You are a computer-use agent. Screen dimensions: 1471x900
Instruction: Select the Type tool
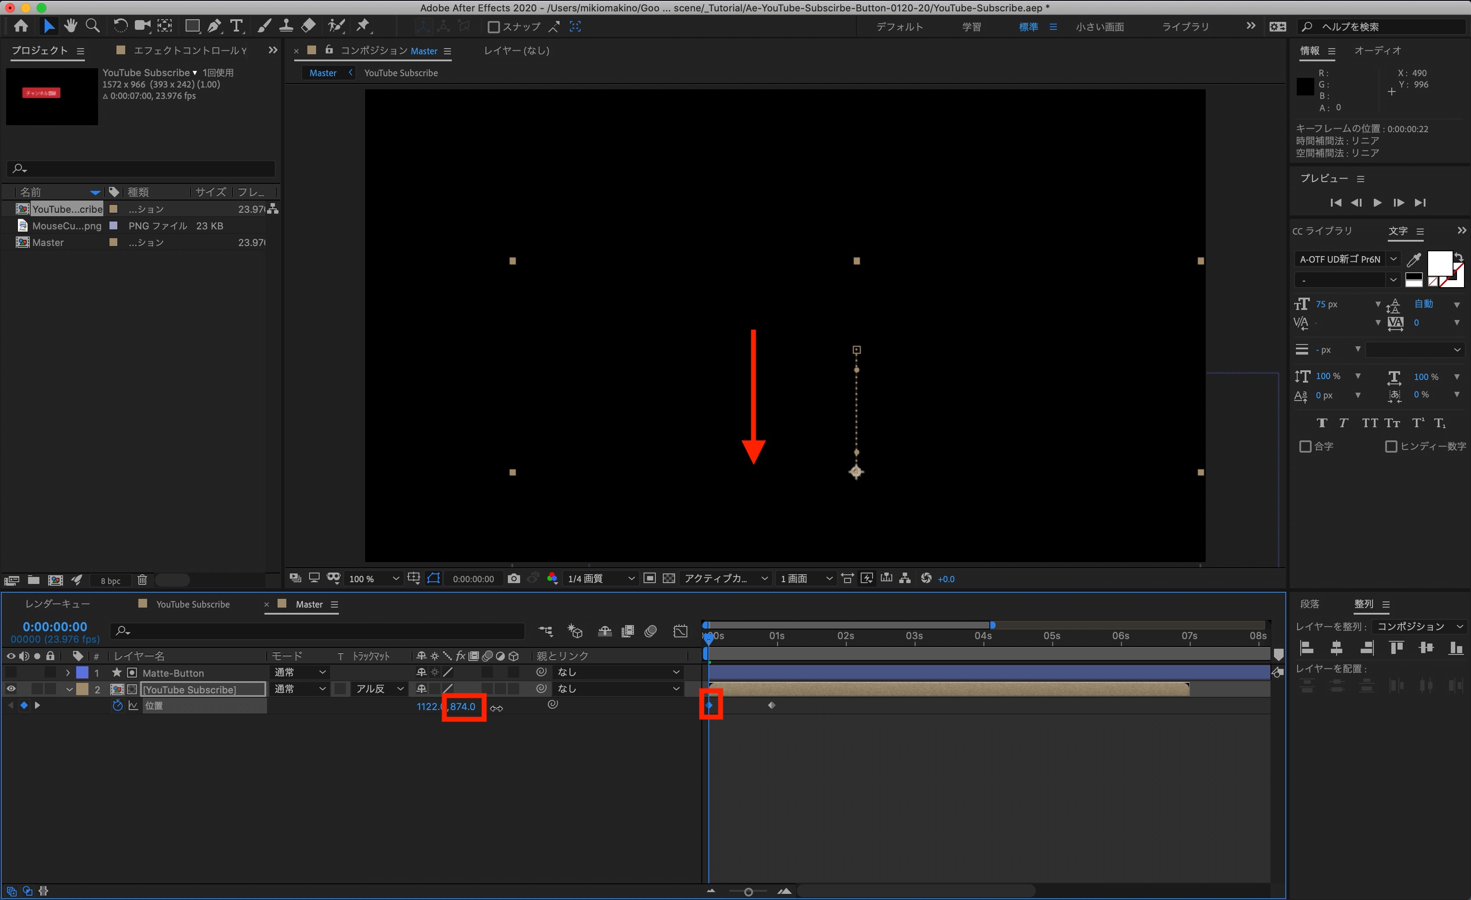pyautogui.click(x=236, y=26)
